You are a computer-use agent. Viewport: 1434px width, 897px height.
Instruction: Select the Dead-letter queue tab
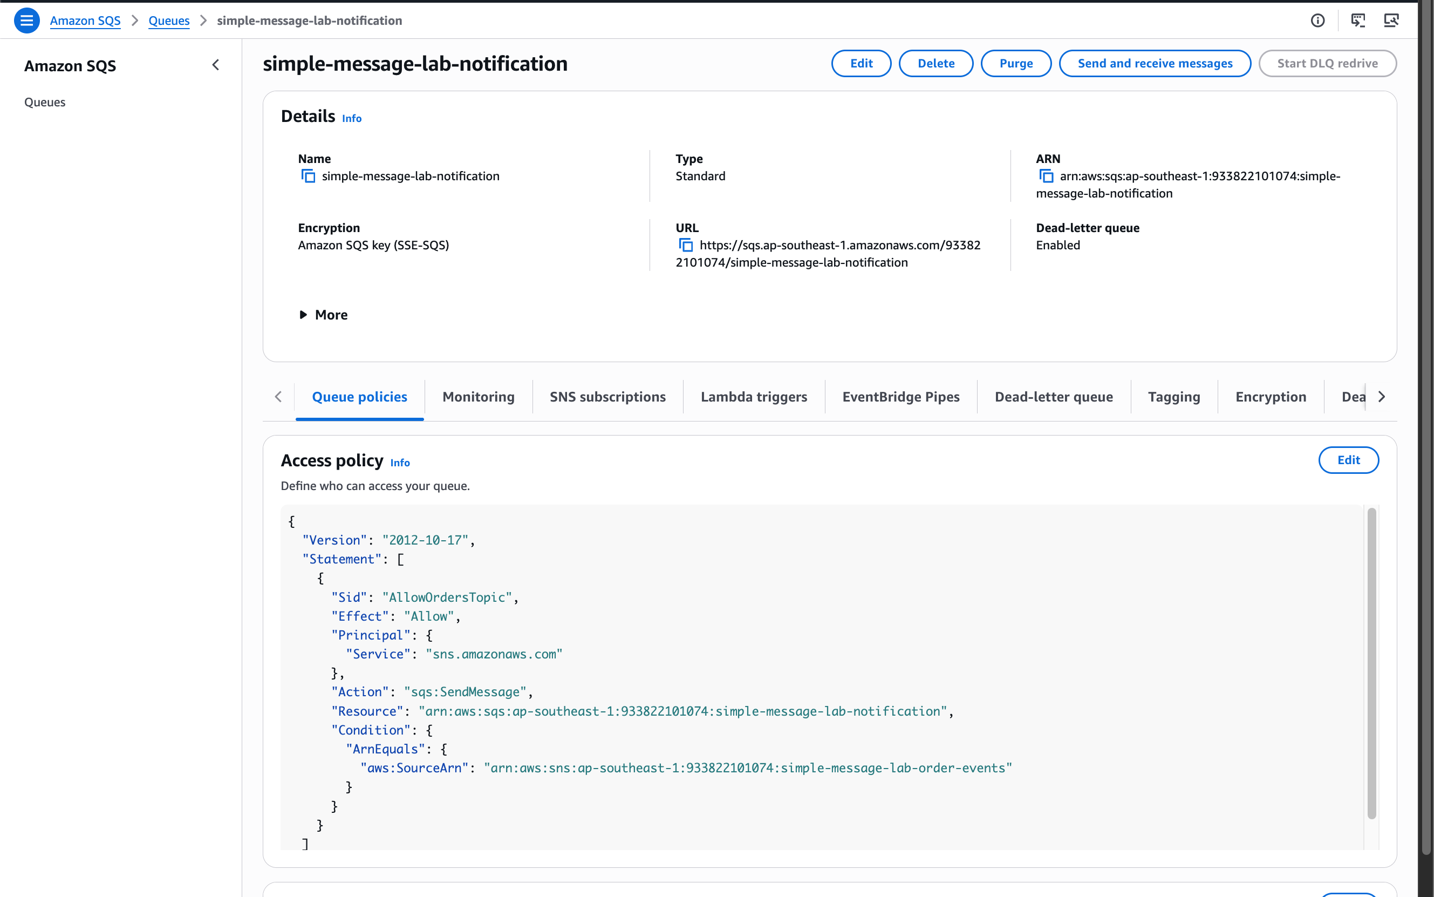[1053, 397]
